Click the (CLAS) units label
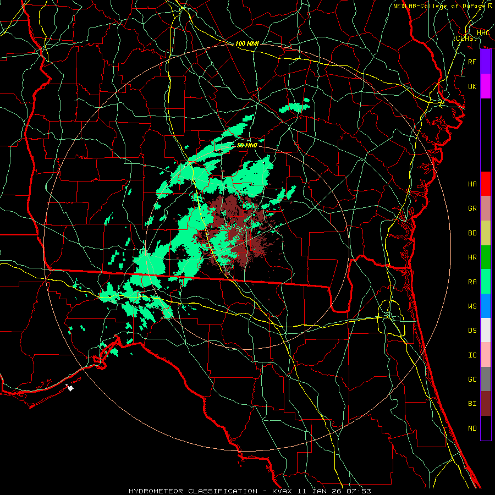Screen dimensions: 495x495 coord(465,38)
